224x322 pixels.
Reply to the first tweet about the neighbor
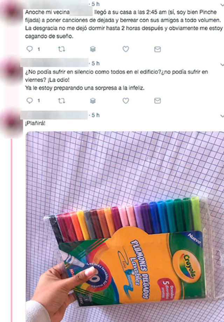tap(30, 49)
